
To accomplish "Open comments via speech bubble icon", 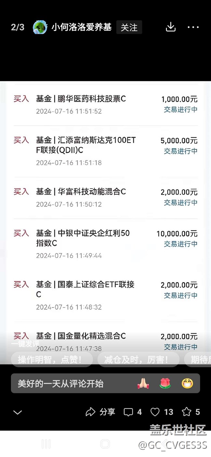I will (x=129, y=412).
